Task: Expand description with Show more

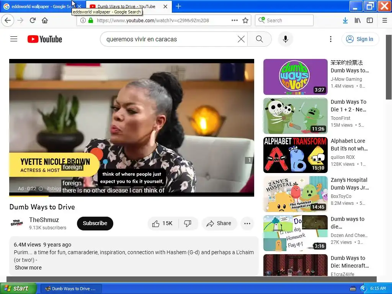Action: point(28,268)
